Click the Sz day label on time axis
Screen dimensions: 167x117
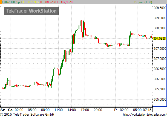click(2, 110)
